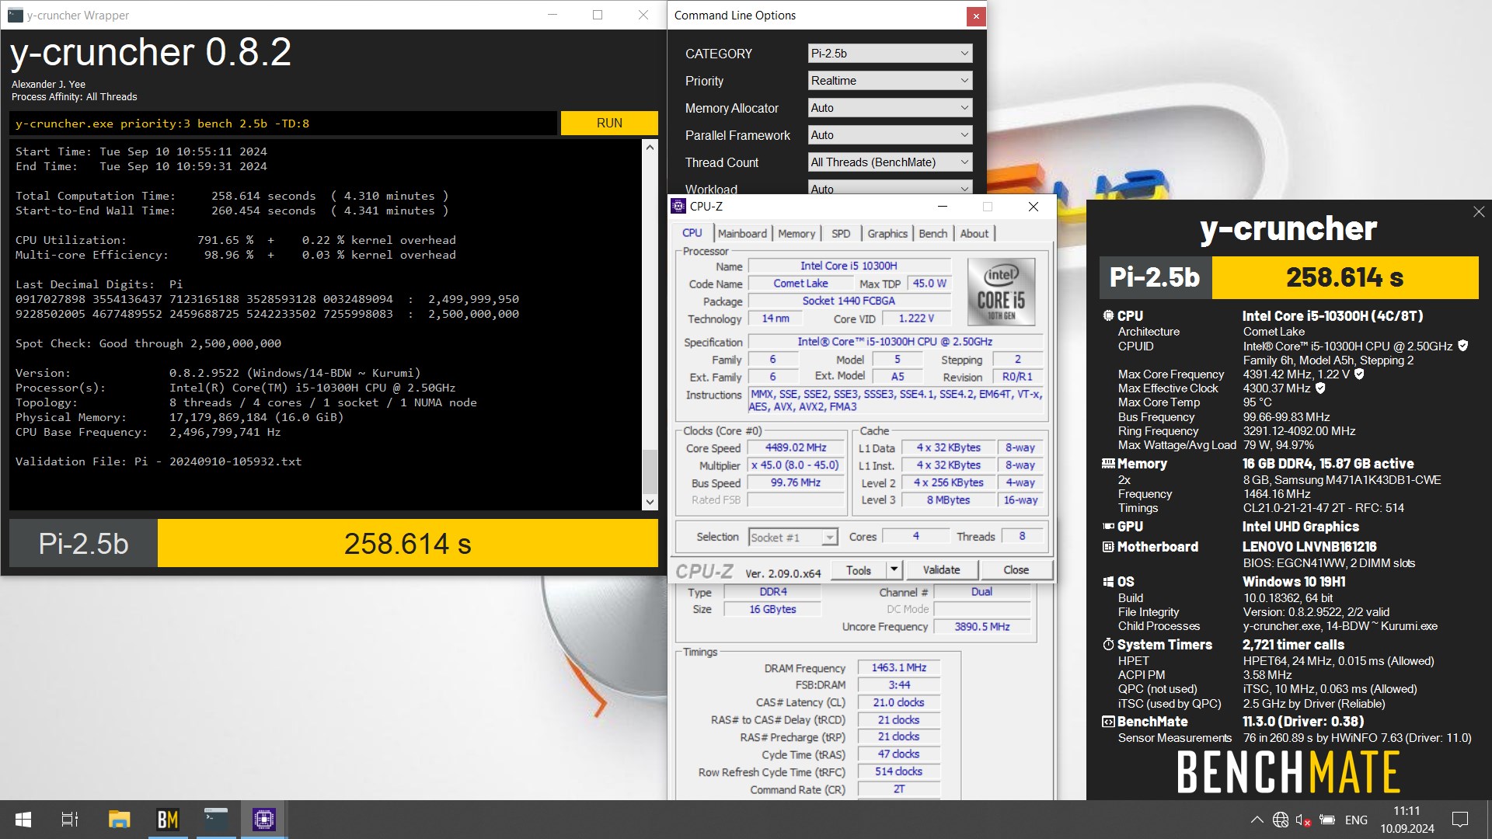Maximize the y-cruncher Wrapper window

pyautogui.click(x=598, y=15)
